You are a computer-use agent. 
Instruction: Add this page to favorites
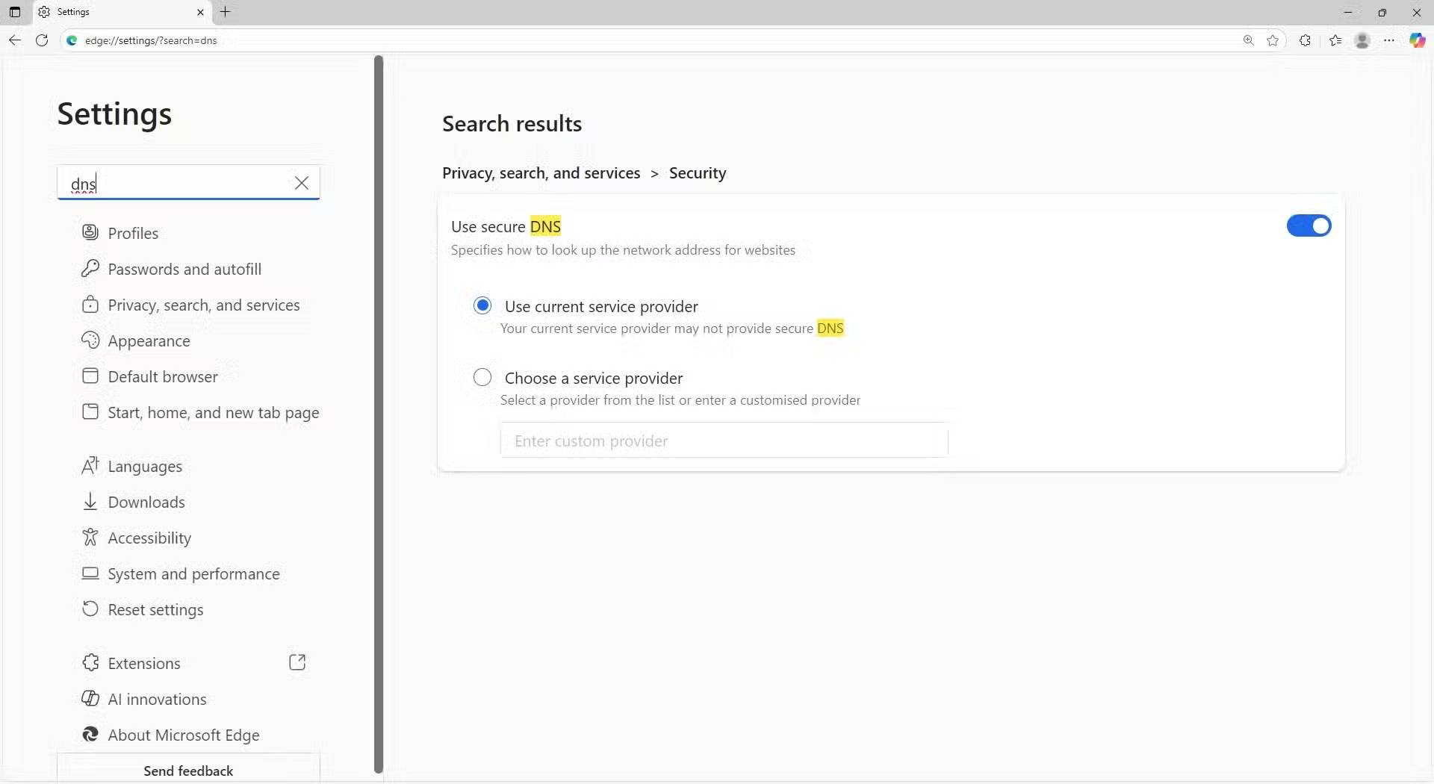1273,40
